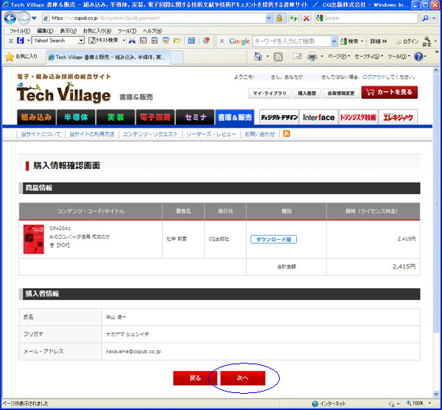The image size is (442, 410).
Task: Click the stop loading X icon
Action: coord(306,18)
